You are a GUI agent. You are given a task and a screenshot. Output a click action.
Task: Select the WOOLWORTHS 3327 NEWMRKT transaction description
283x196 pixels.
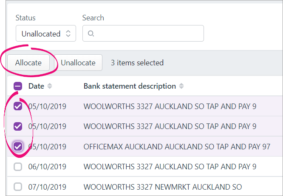coord(162,187)
